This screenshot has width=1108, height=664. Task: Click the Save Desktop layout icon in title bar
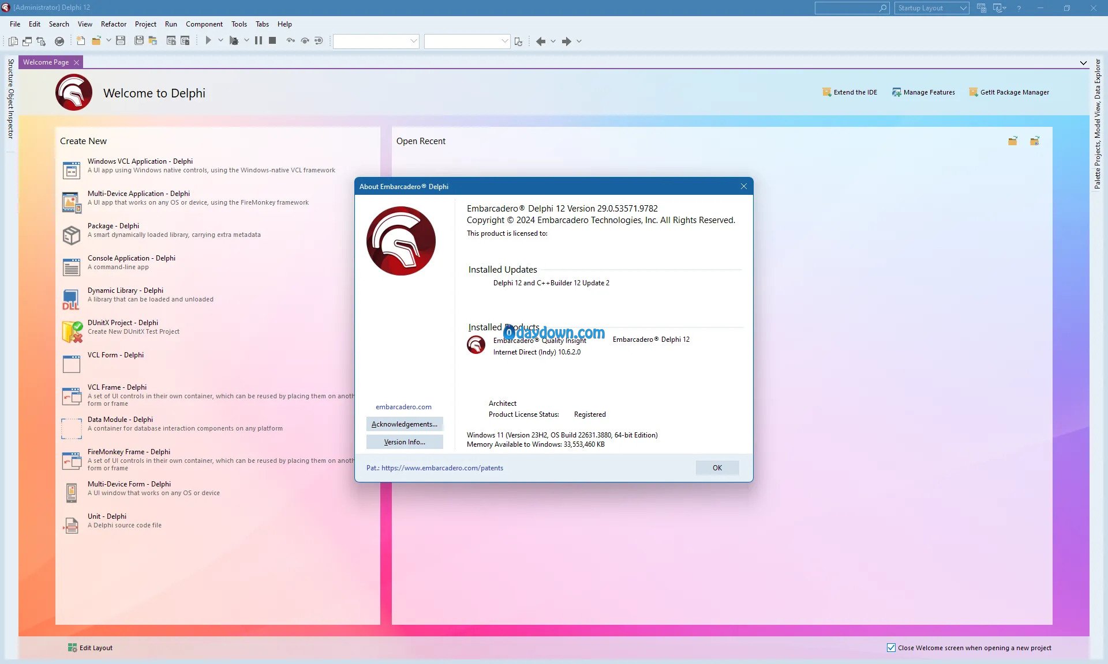(981, 8)
